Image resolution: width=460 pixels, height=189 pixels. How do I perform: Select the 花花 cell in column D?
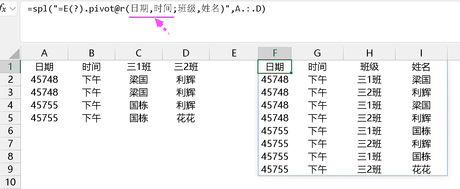coord(186,118)
